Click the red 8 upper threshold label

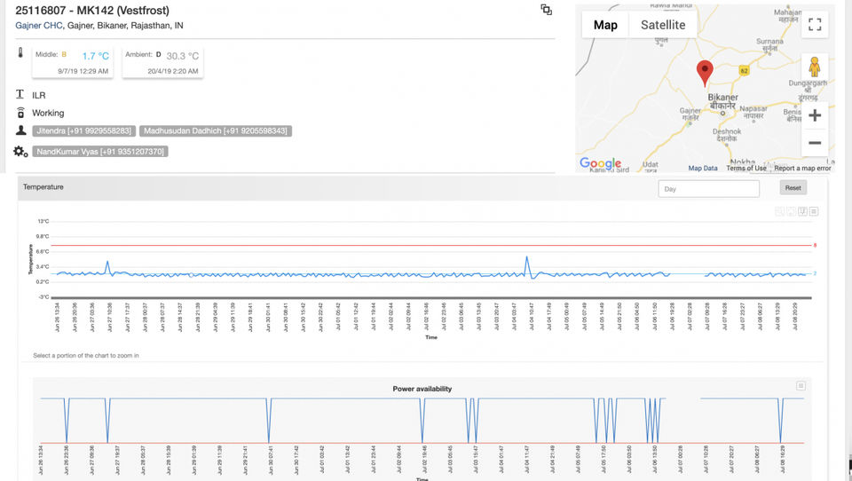[815, 246]
